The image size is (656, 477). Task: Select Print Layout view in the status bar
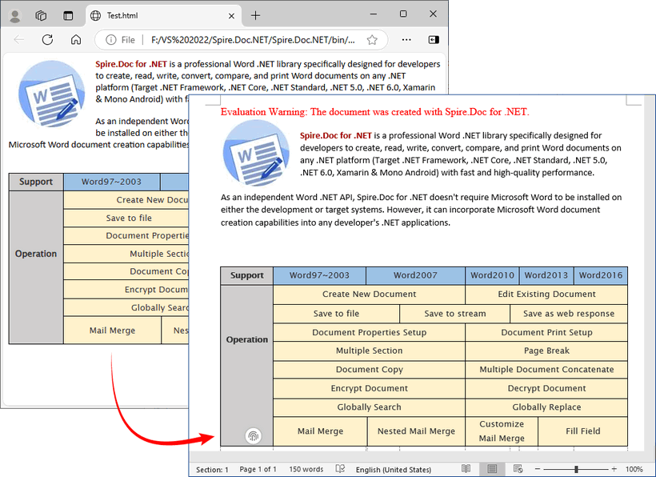click(x=491, y=469)
